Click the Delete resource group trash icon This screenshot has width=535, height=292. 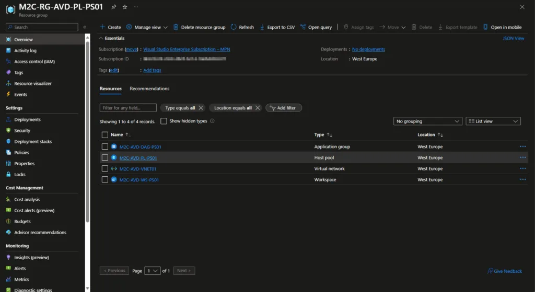pos(176,27)
